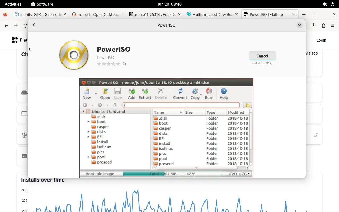The image size is (339, 212).
Task: Go forward in Firefox history
Action: click(16, 25)
